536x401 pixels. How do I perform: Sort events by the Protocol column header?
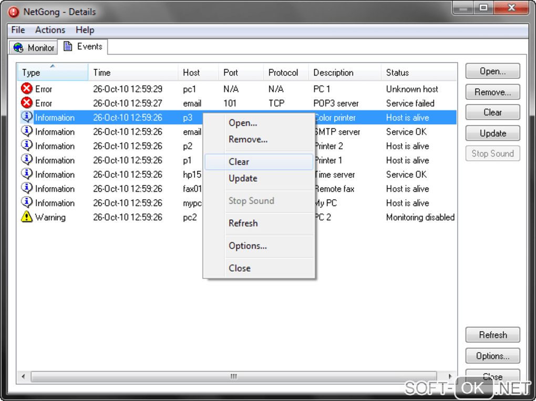286,72
